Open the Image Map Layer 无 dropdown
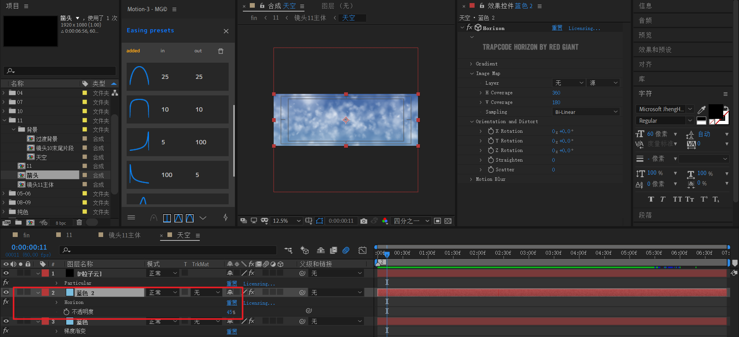The image size is (739, 337). click(x=569, y=83)
